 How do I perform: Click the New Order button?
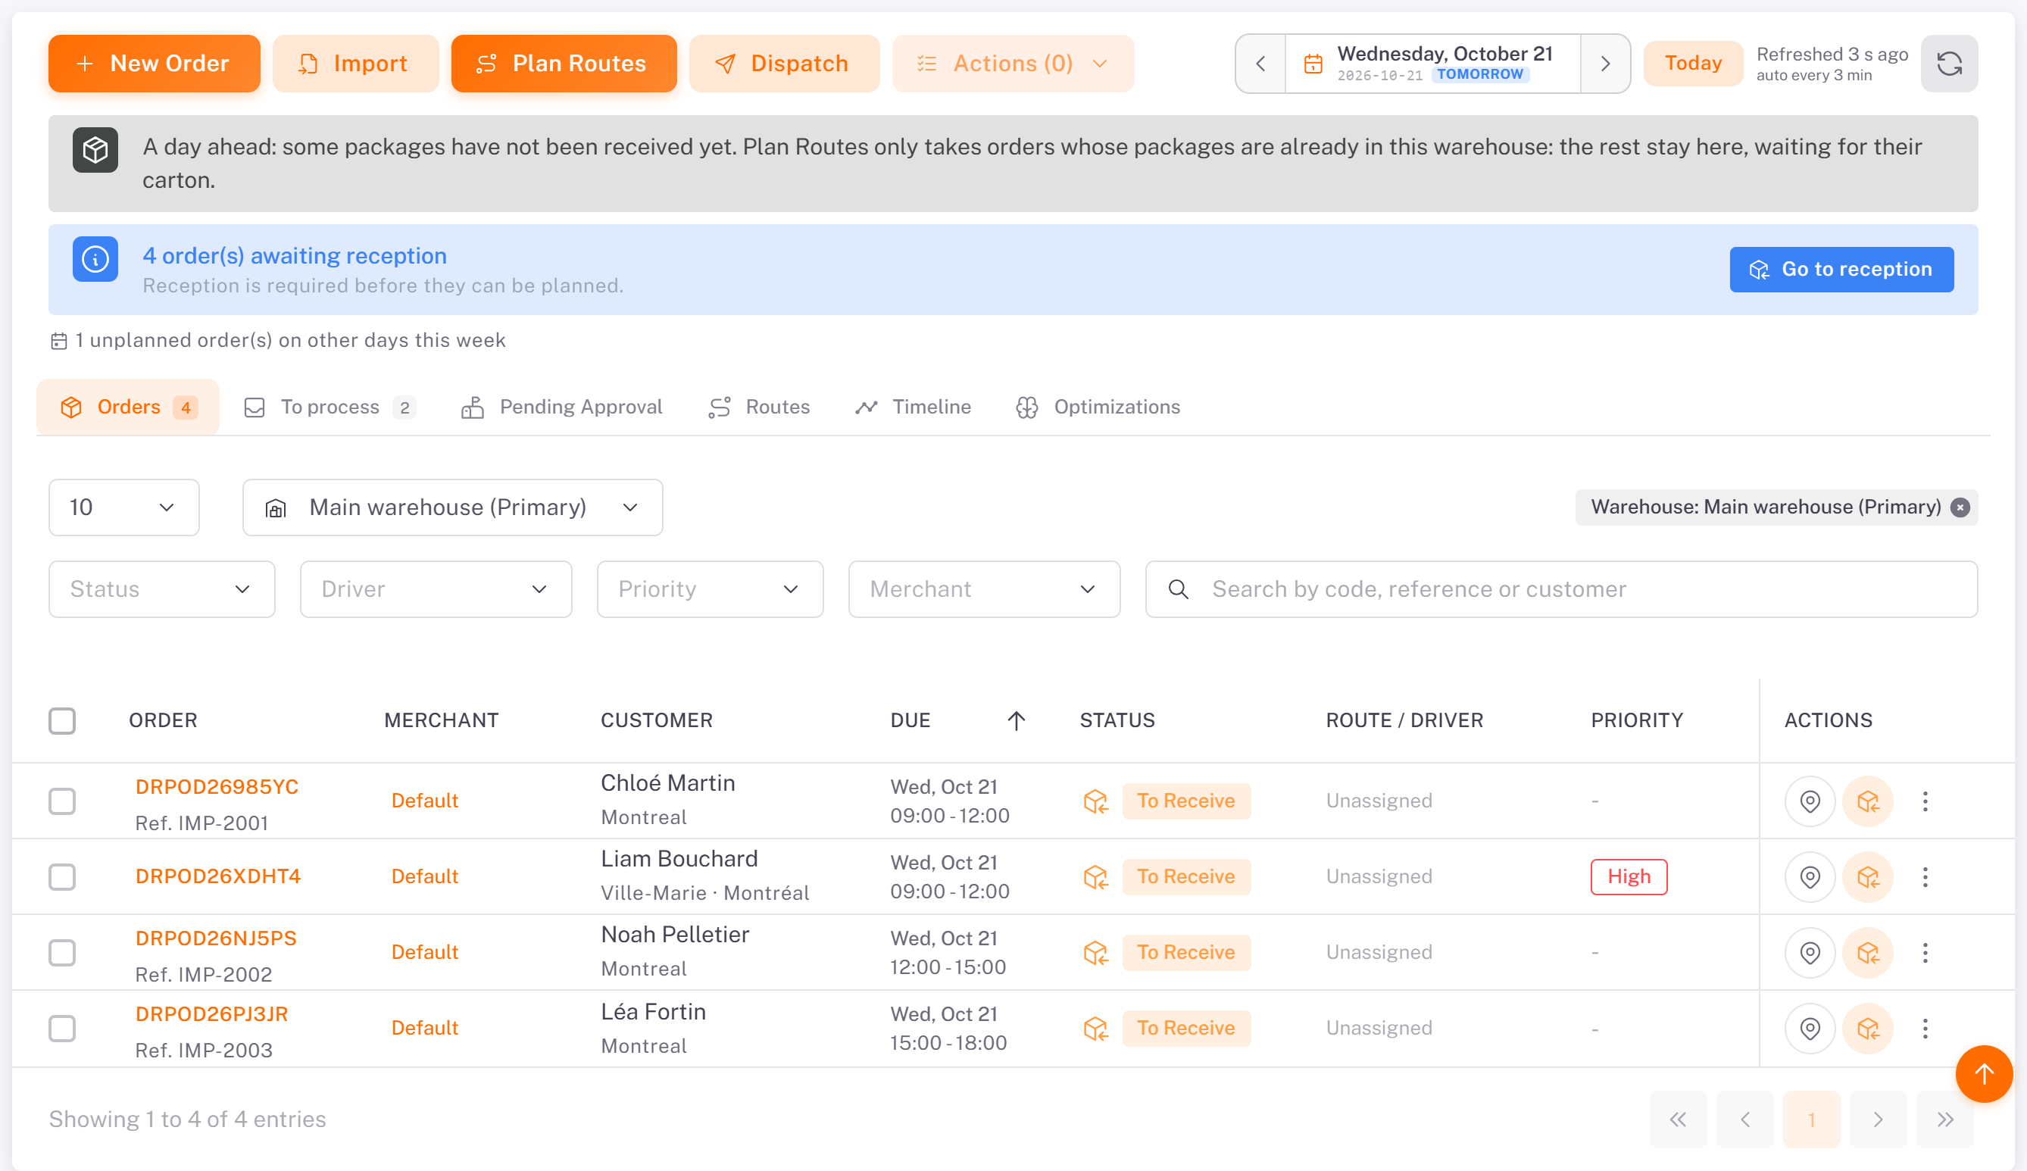[x=154, y=64]
